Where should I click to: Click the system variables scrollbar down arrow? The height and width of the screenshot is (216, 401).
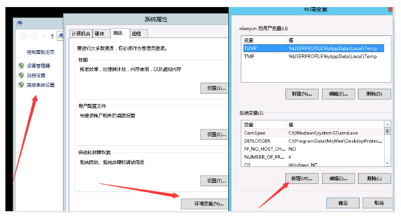(x=387, y=163)
